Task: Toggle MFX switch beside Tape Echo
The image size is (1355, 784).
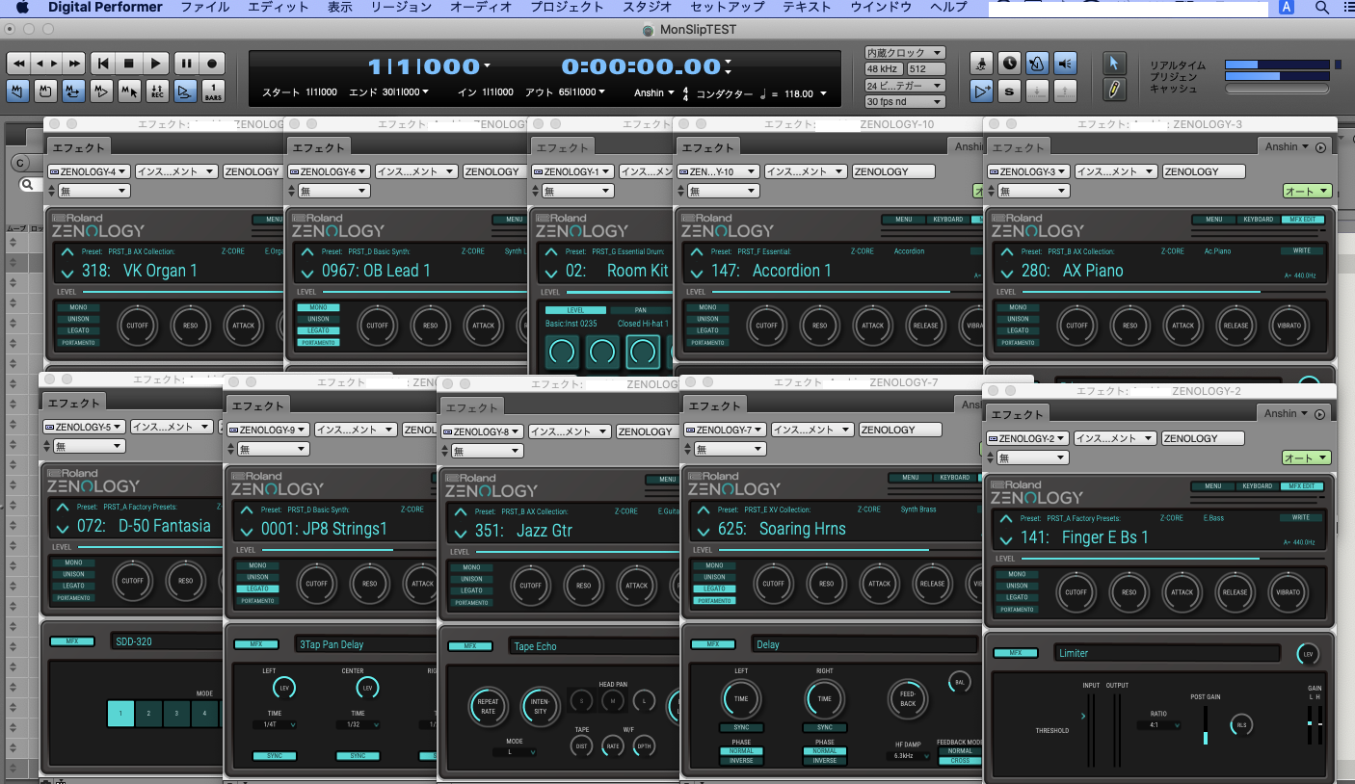Action: click(470, 646)
